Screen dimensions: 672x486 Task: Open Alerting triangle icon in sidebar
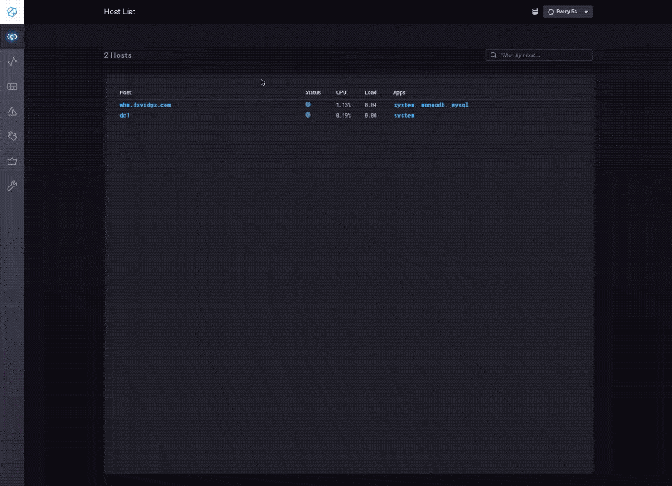point(12,111)
